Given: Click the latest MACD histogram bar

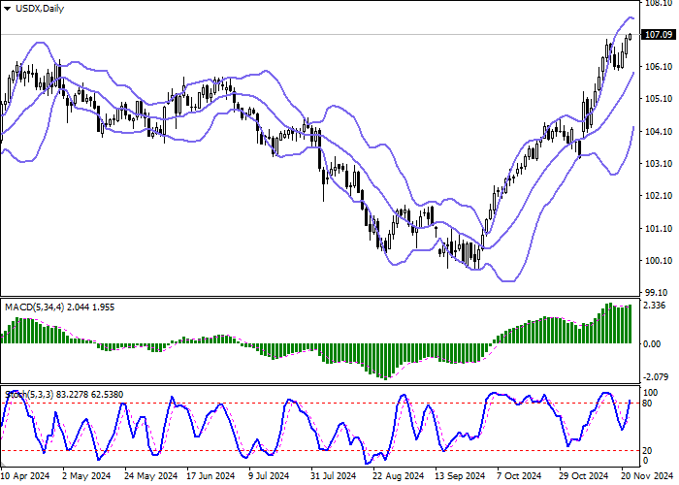Looking at the screenshot, I should click(630, 324).
